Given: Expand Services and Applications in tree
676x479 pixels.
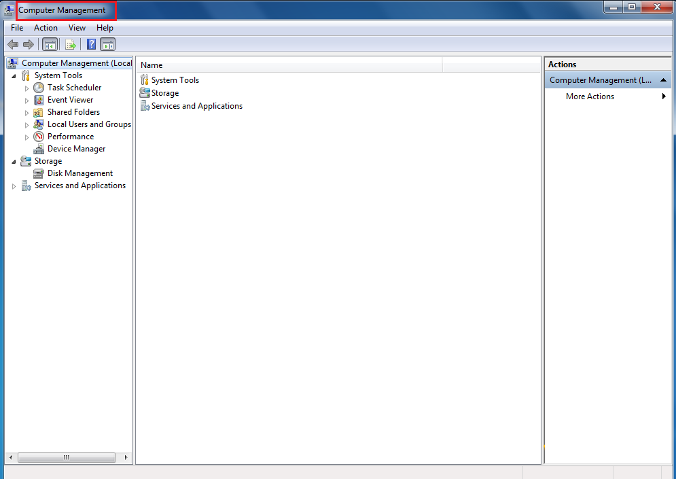Looking at the screenshot, I should [x=14, y=186].
